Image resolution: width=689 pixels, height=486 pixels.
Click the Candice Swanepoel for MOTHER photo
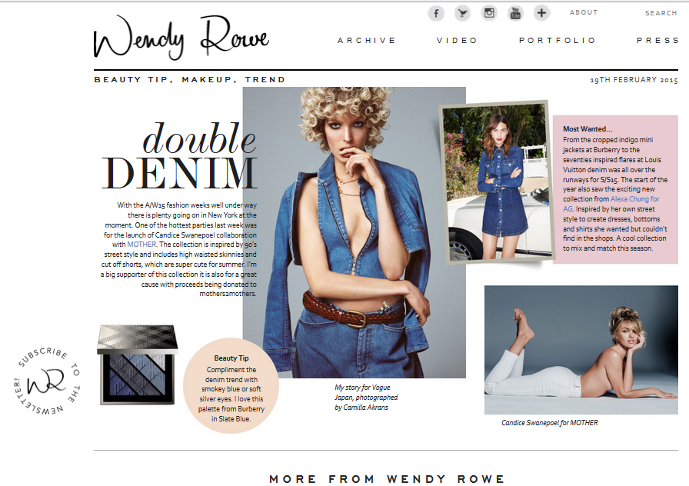[x=581, y=350]
